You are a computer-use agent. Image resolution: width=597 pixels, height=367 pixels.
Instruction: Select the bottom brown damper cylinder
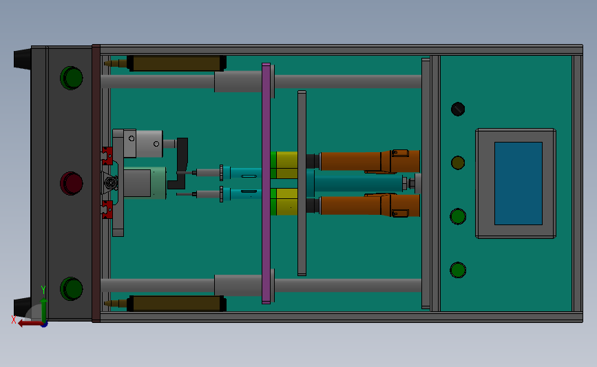coord(176,304)
